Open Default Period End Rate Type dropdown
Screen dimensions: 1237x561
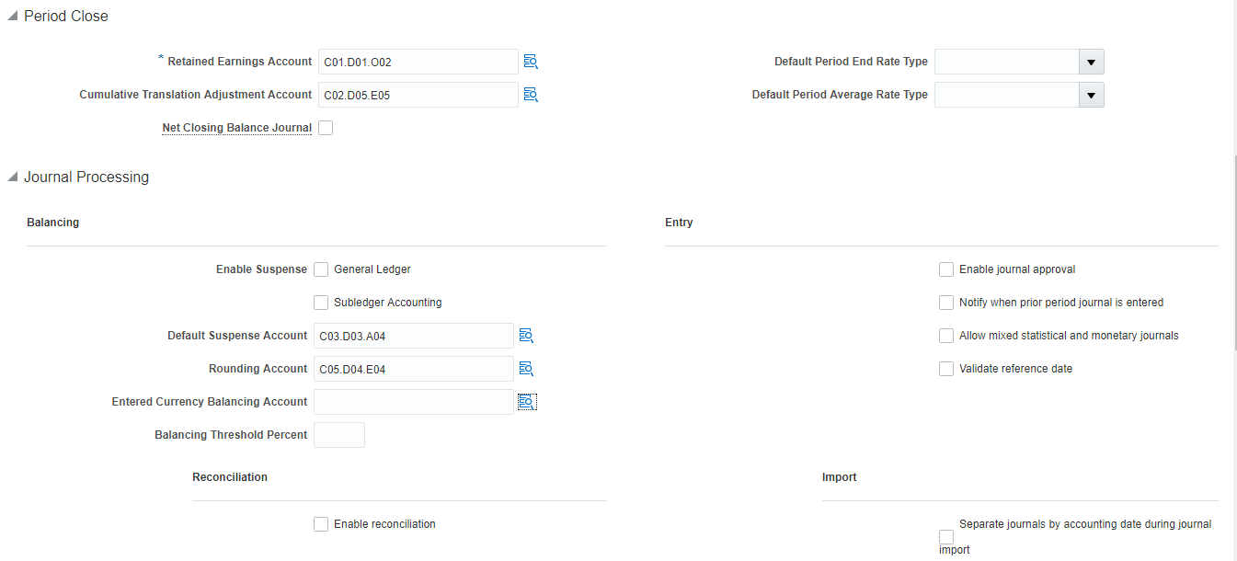click(x=1091, y=62)
